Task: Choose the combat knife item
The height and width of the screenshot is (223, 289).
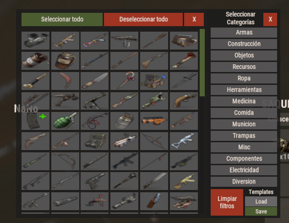Action: pos(184,81)
